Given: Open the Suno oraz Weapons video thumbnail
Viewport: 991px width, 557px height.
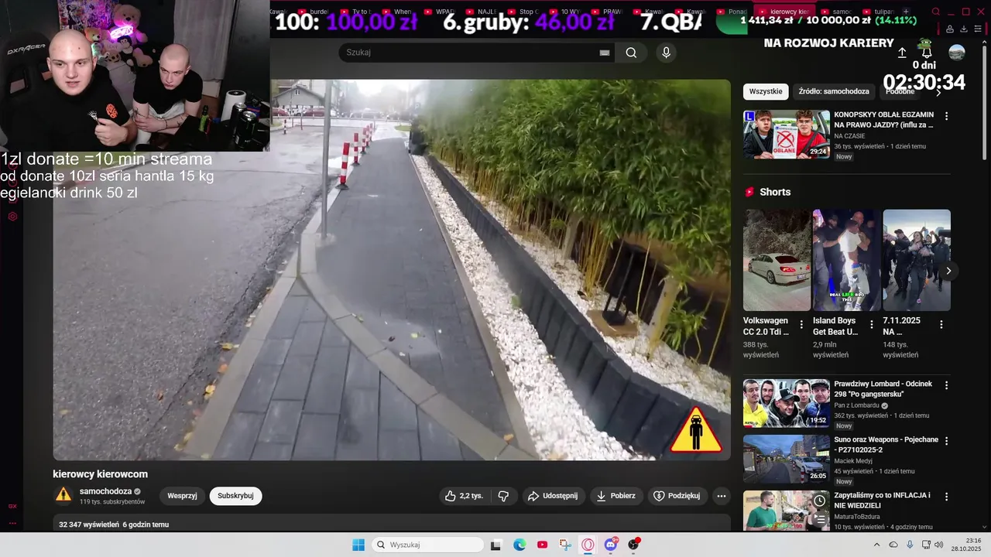Looking at the screenshot, I should pos(787,459).
